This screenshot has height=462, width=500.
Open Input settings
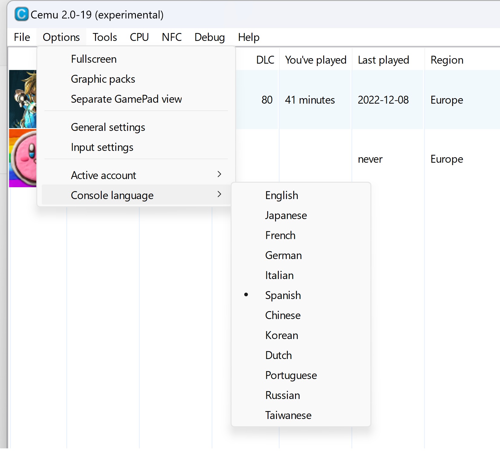tap(136, 147)
